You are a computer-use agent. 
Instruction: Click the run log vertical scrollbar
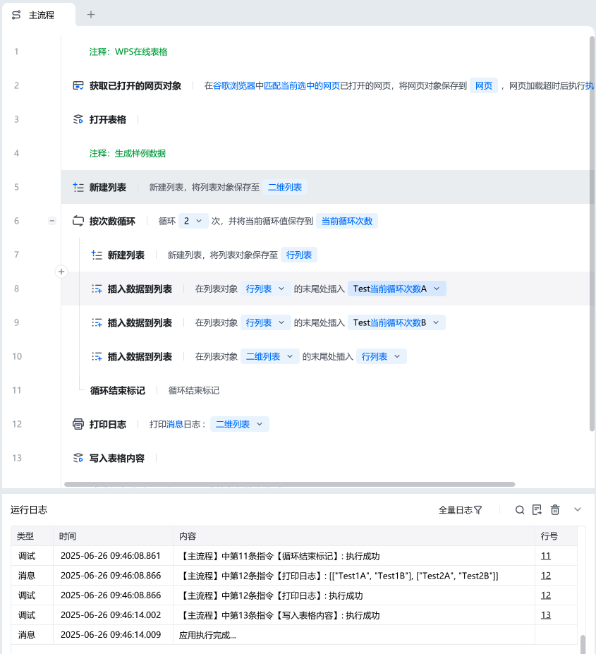pos(583,644)
